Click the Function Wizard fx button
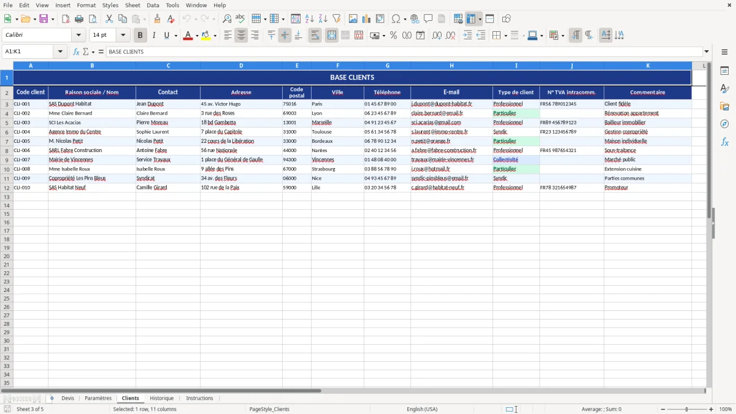The width and height of the screenshot is (736, 414). (77, 52)
